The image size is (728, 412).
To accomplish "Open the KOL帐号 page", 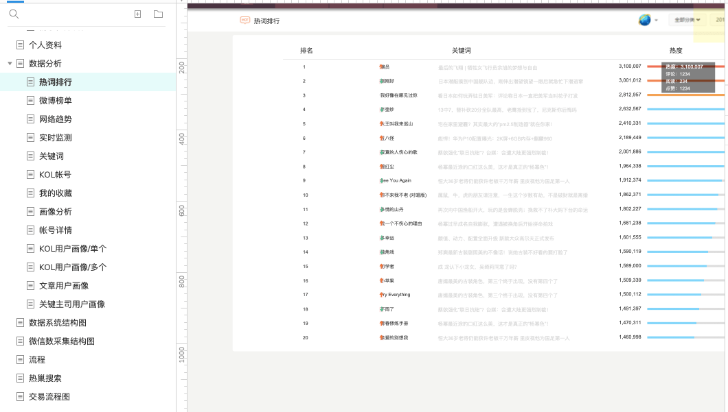I will coord(55,175).
